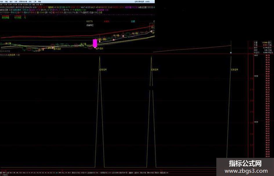Screen dimensions: 274x176
Task: Switch chart to 60分钟 period
Action: point(25,5)
